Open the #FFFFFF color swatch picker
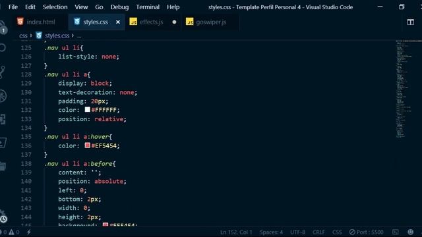This screenshot has height=237, width=422. click(88, 110)
